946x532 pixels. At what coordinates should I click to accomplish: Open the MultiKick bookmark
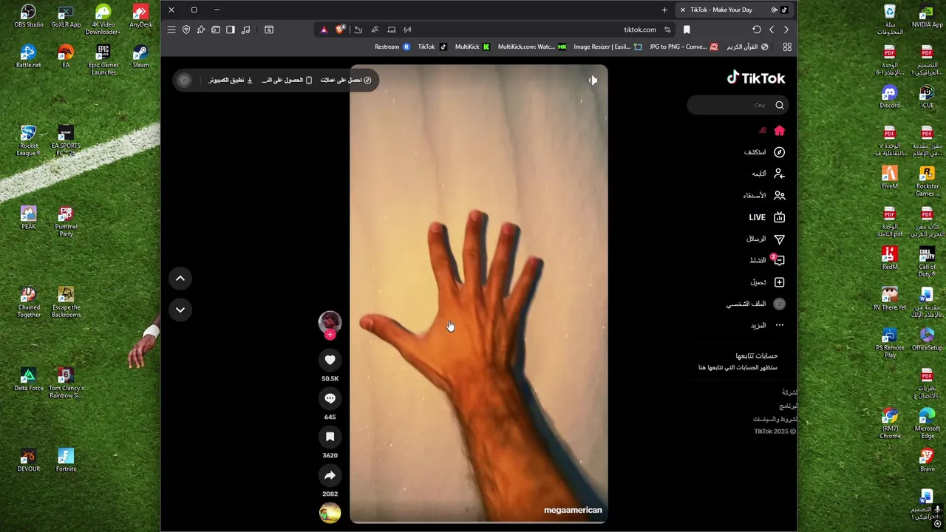tap(472, 47)
